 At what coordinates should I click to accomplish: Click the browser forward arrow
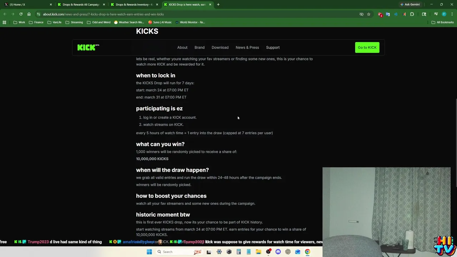click(x=13, y=14)
